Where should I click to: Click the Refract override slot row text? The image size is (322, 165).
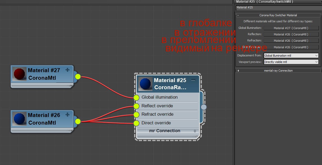(157, 114)
